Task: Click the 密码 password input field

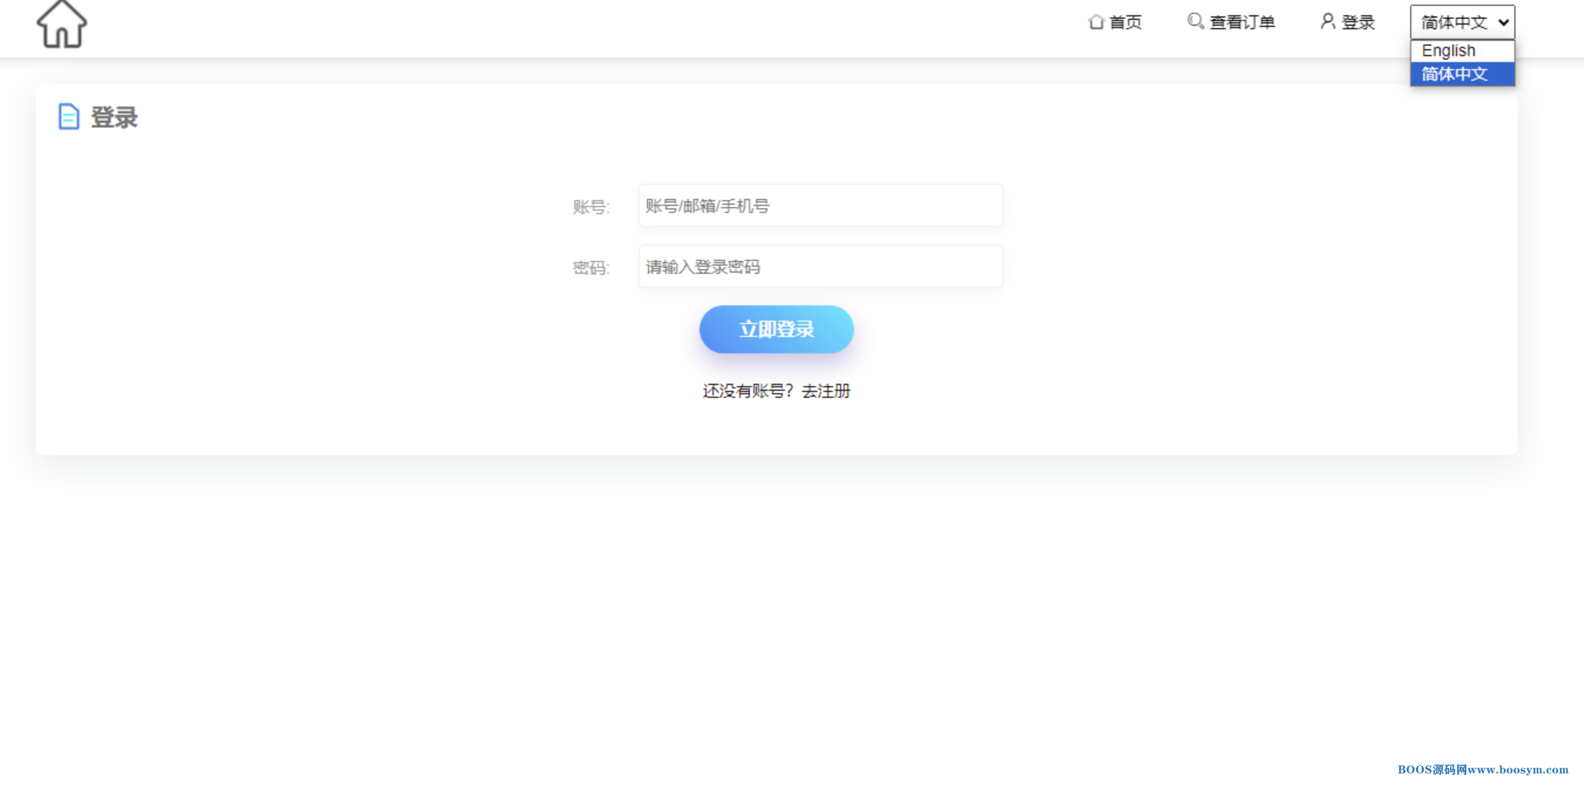Action: tap(821, 267)
